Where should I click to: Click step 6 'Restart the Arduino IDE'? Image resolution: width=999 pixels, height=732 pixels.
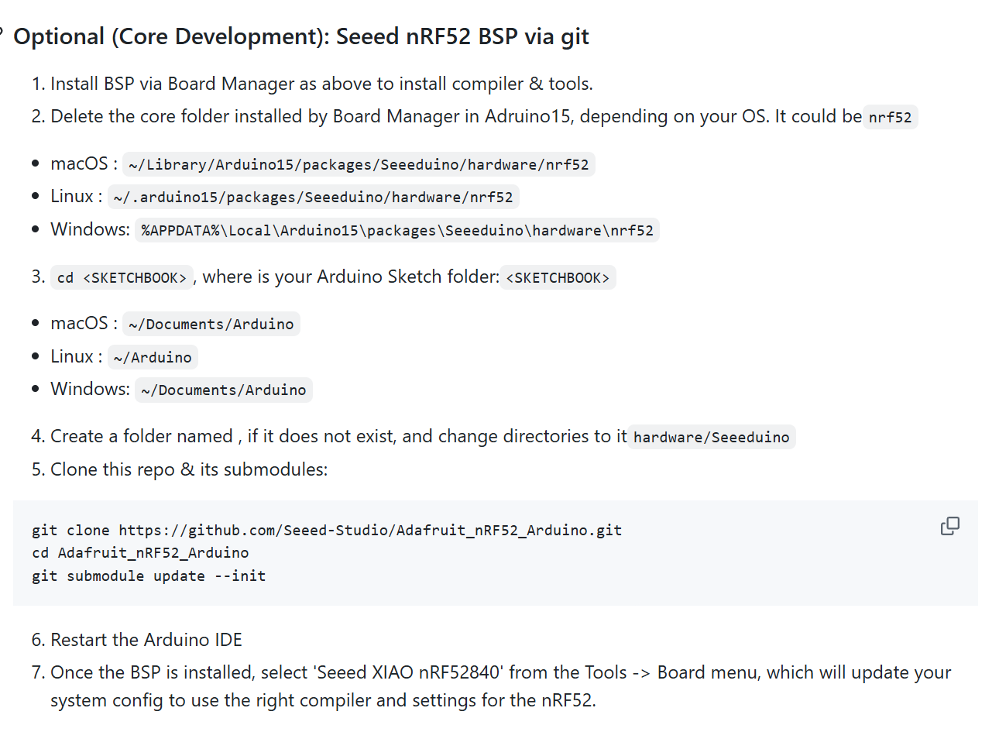[146, 640]
